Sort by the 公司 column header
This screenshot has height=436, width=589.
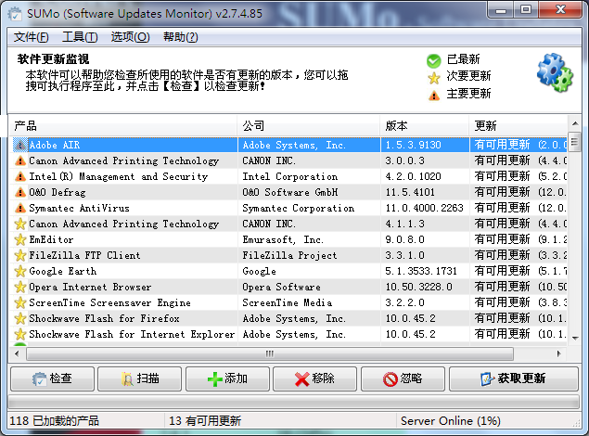(x=308, y=126)
